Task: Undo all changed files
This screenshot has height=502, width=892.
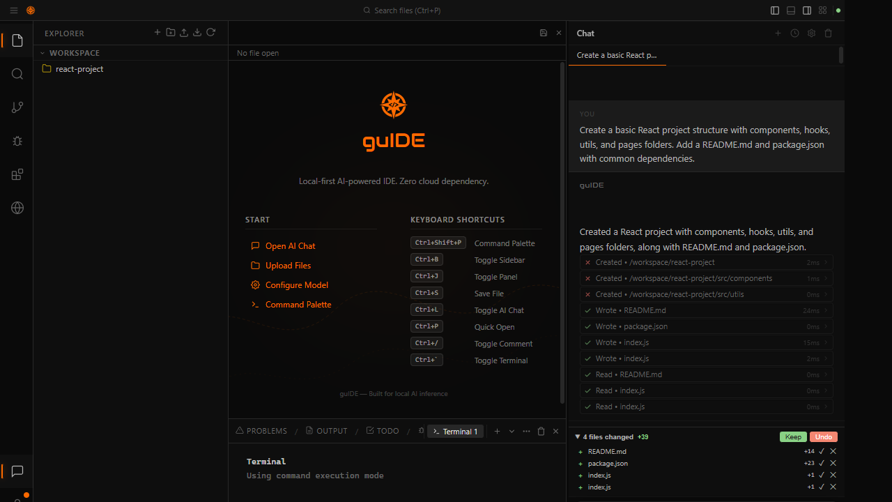Action: [824, 437]
